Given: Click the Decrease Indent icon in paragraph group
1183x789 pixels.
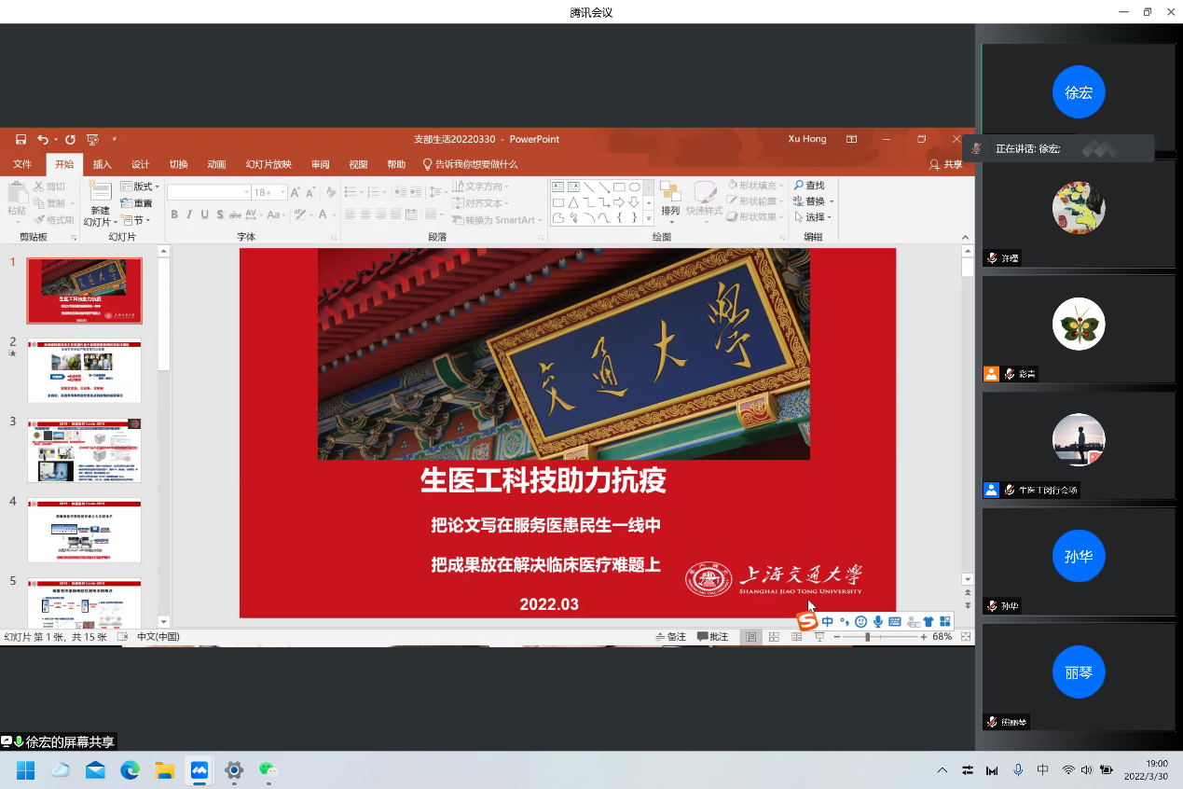Looking at the screenshot, I should (400, 191).
